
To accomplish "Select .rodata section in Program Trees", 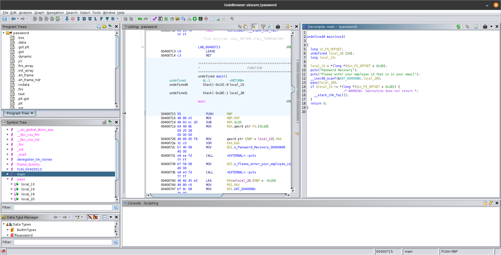I will pyautogui.click(x=23, y=85).
